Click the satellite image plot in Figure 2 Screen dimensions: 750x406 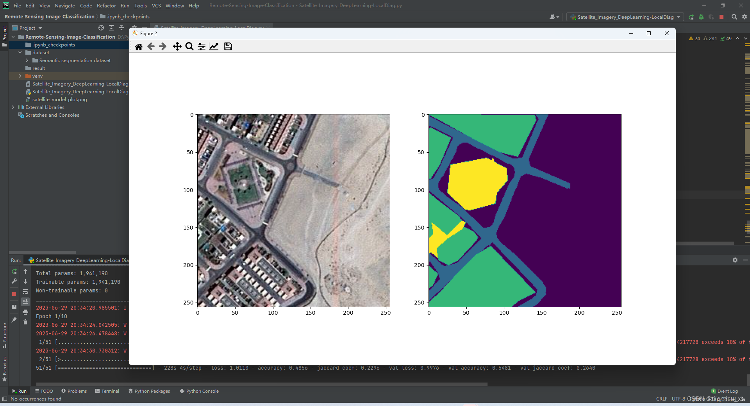(294, 210)
